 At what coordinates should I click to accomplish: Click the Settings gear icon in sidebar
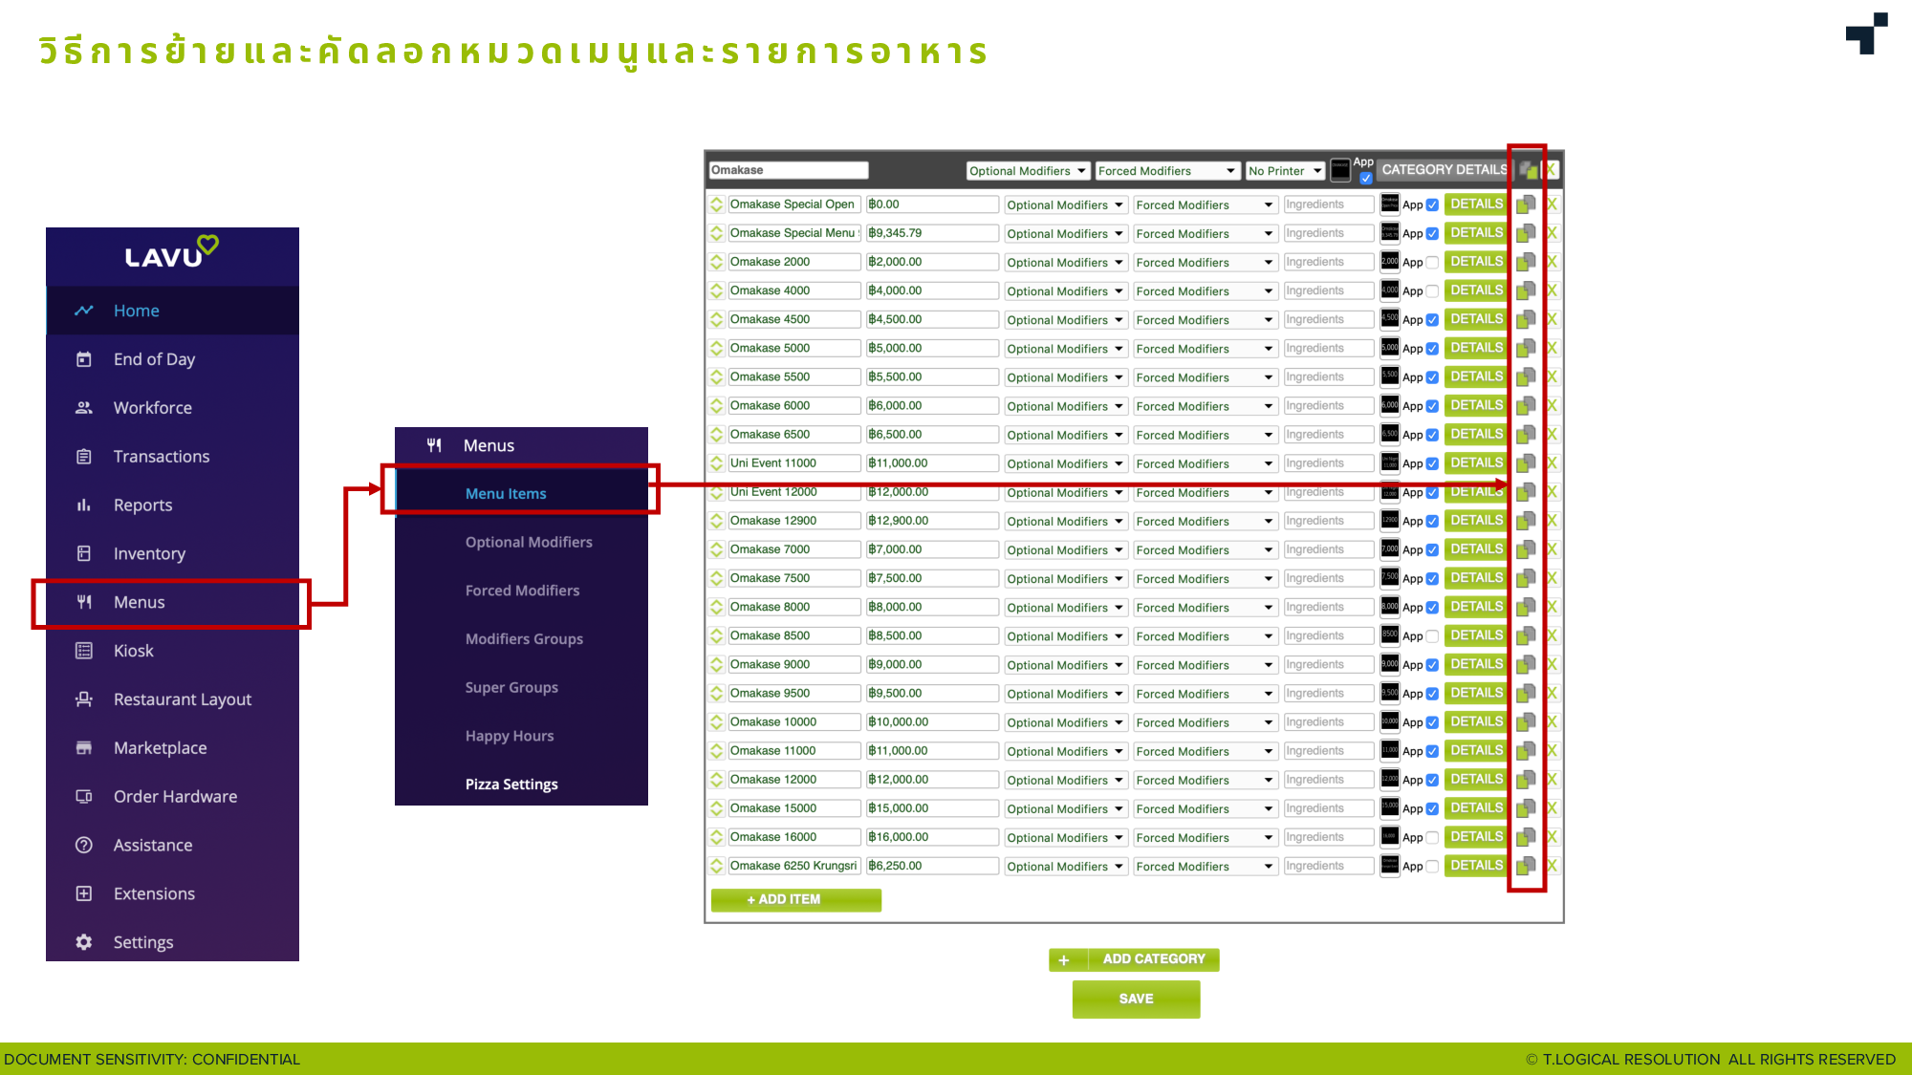[x=84, y=942]
